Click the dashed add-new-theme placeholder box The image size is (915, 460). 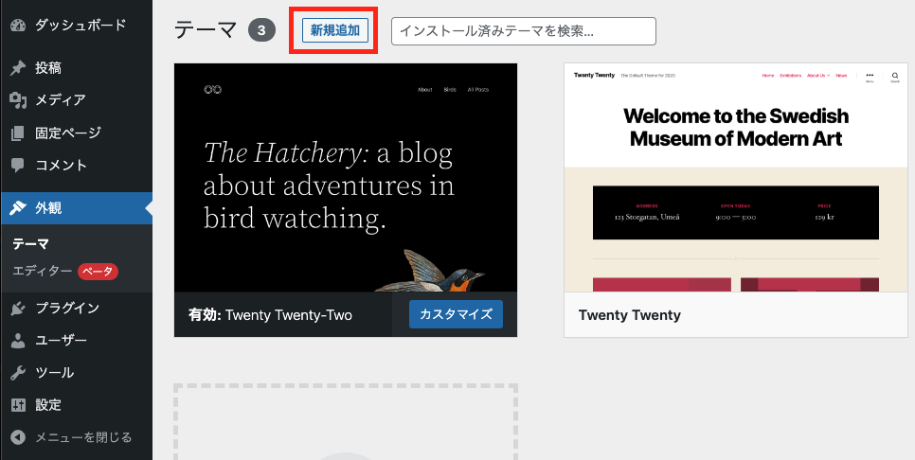pyautogui.click(x=346, y=422)
